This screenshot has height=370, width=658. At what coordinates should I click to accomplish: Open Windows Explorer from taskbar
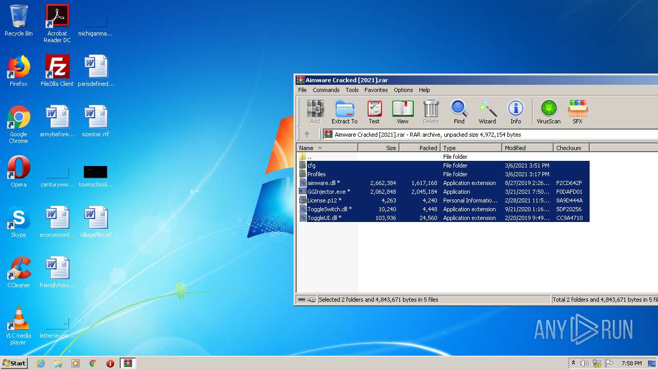pos(58,363)
